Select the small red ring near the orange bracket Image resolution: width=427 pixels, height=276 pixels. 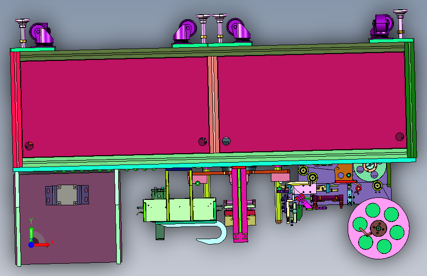tap(359, 188)
